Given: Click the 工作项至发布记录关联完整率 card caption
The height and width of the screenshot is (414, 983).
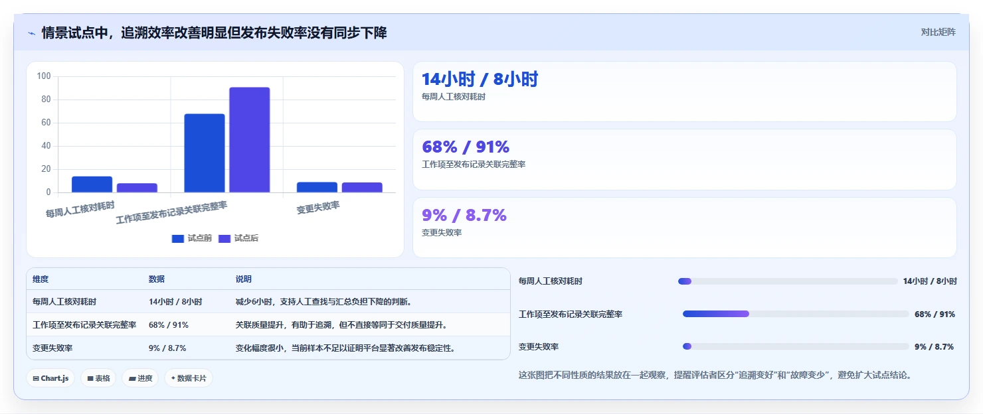Looking at the screenshot, I should (x=474, y=165).
